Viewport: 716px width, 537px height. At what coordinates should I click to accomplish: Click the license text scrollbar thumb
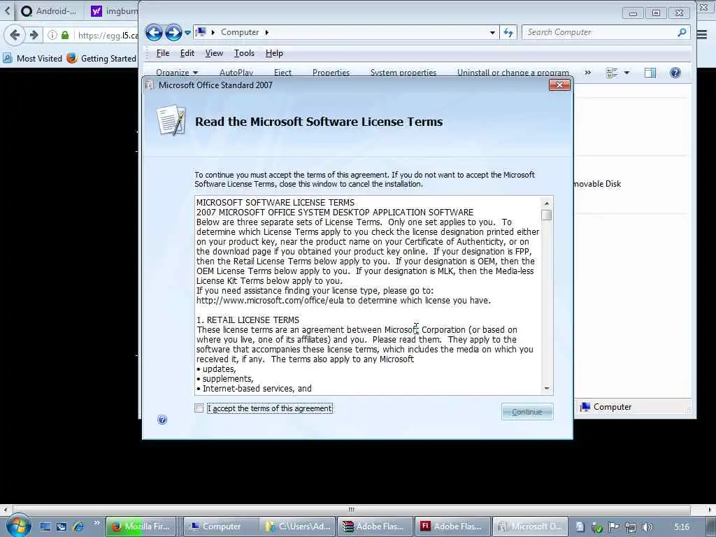tap(546, 215)
